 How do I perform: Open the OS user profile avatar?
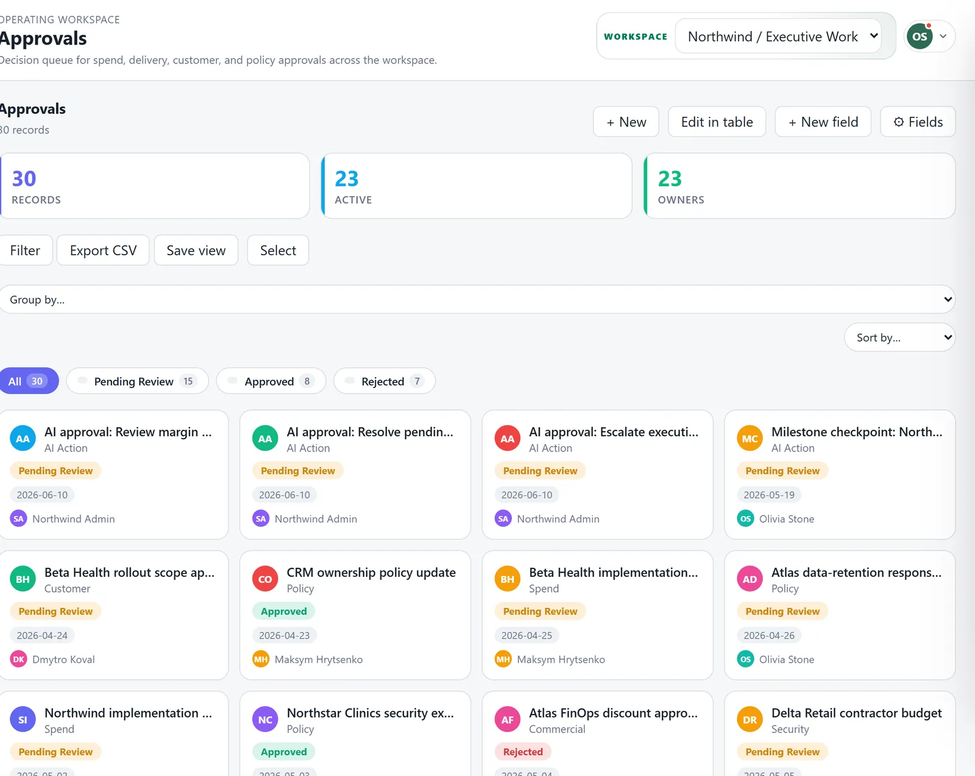pyautogui.click(x=920, y=37)
